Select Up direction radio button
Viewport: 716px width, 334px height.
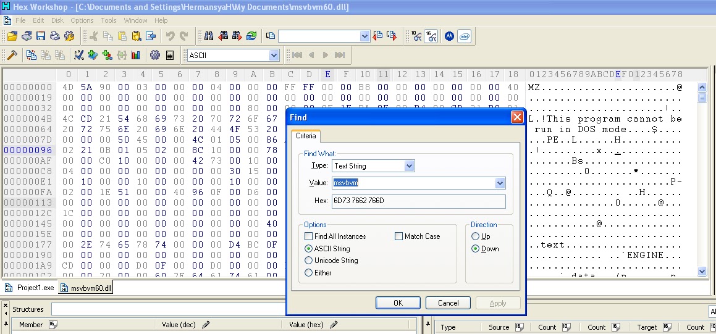(x=475, y=236)
